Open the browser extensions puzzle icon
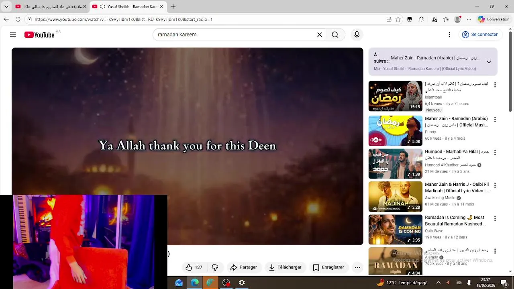The height and width of the screenshot is (289, 514). click(421, 19)
